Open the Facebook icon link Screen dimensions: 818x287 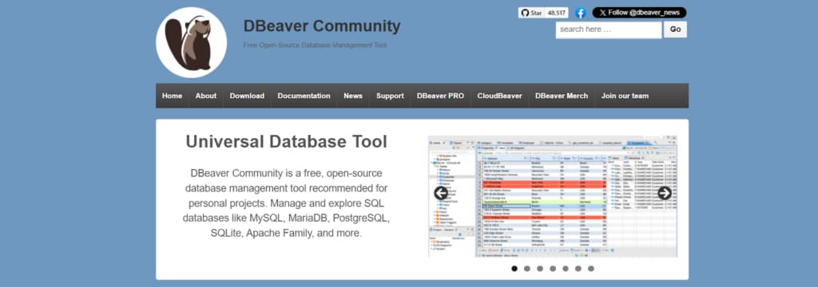click(580, 13)
